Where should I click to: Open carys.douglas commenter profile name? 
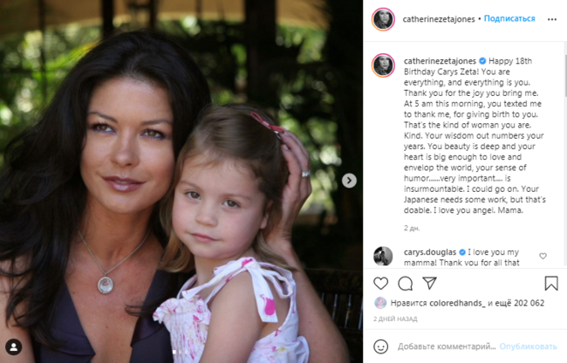point(430,252)
